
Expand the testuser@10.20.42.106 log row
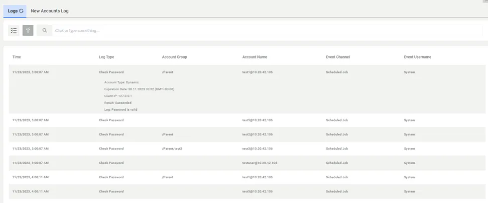(247, 163)
